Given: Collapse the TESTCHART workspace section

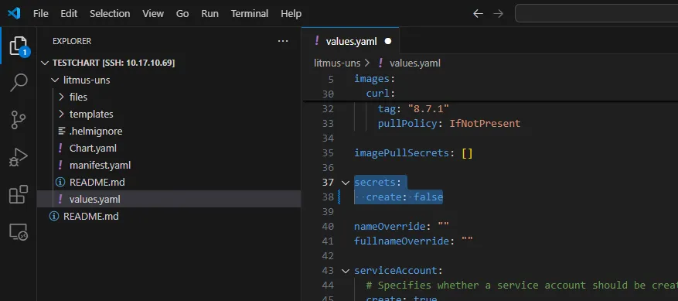Looking at the screenshot, I should [45, 63].
